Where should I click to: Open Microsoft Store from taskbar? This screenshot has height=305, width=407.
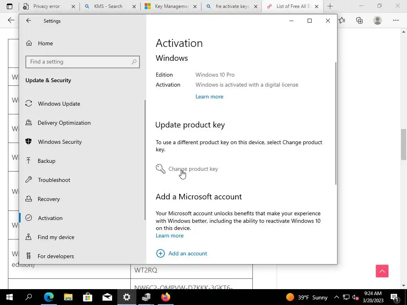[87, 297]
